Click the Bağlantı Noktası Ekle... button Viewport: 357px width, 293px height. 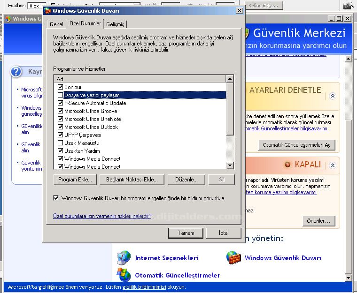[132, 180]
